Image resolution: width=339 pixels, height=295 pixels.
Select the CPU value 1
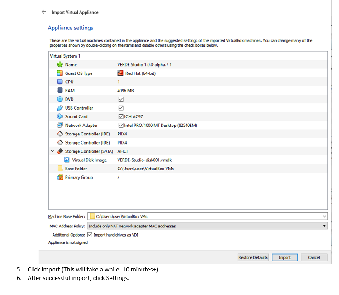[x=119, y=82]
